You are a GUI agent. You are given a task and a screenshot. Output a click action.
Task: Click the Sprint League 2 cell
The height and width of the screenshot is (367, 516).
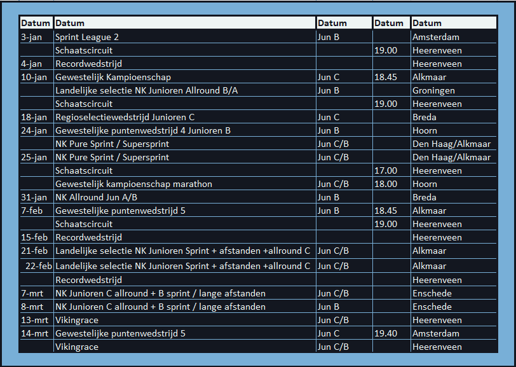click(87, 37)
